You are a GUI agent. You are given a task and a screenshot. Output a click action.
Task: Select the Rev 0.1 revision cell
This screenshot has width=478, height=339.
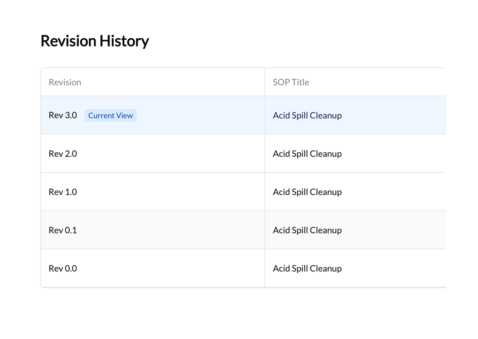[153, 230]
